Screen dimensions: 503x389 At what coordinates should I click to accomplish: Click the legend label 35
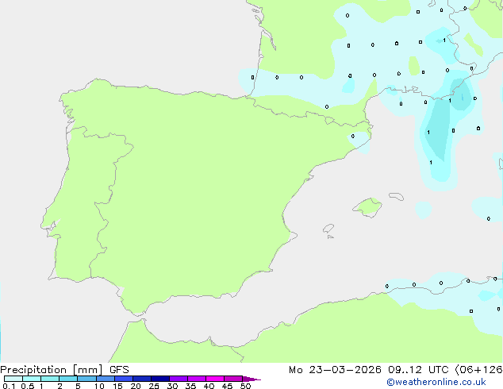pyautogui.click(x=190, y=386)
